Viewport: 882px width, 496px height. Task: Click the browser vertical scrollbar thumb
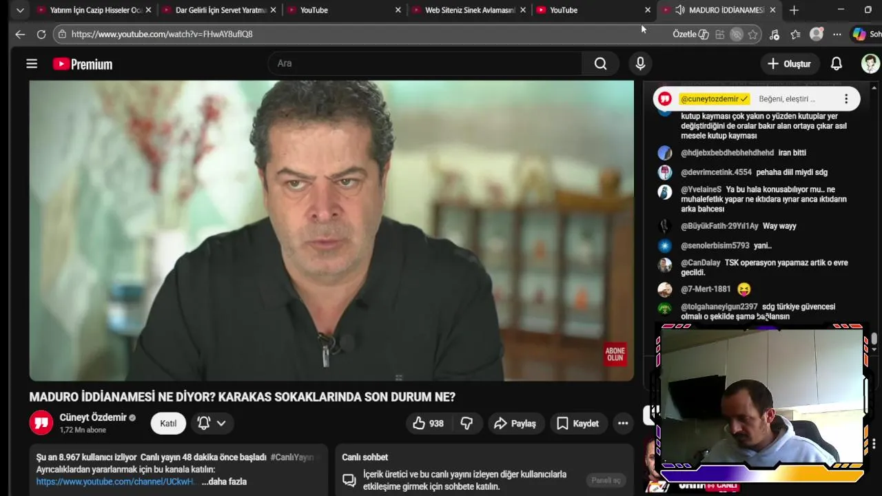(874, 338)
